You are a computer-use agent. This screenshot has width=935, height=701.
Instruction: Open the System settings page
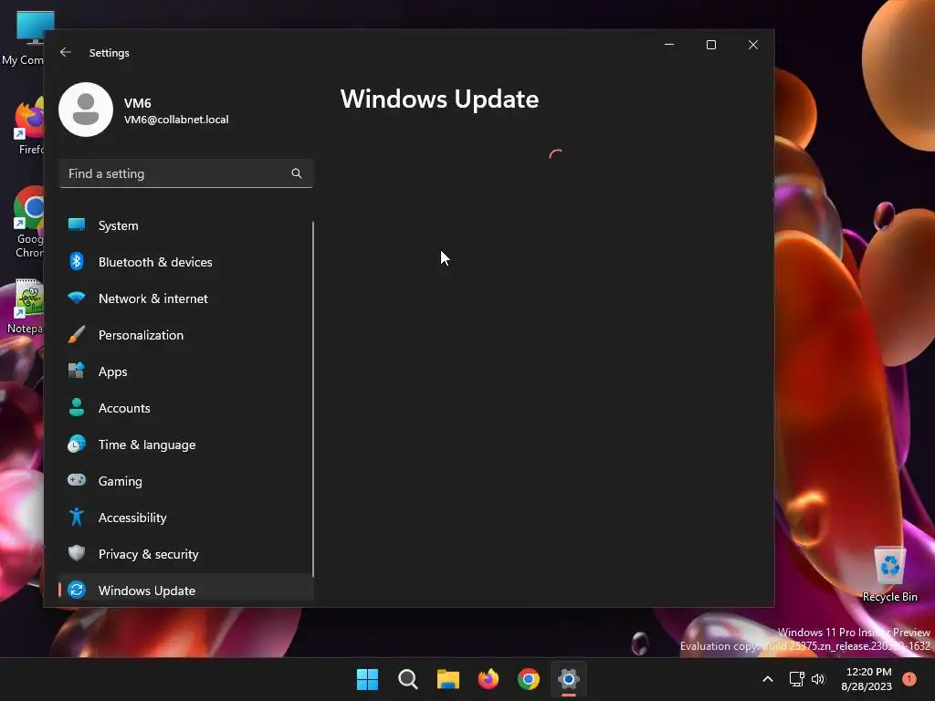point(186,225)
